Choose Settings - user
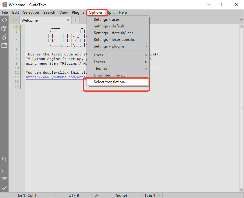The height and width of the screenshot is (198, 244). [x=118, y=19]
